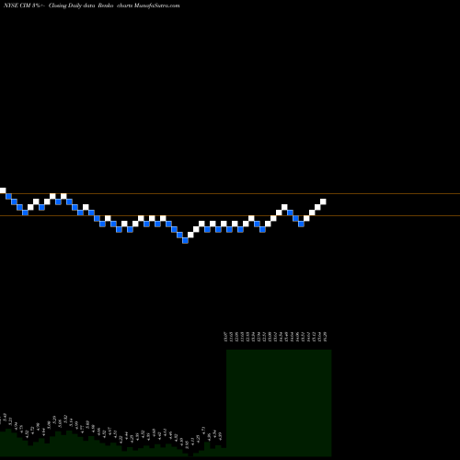
Task: Click the lowest blue Renko brick on the chart
Action: (185, 240)
